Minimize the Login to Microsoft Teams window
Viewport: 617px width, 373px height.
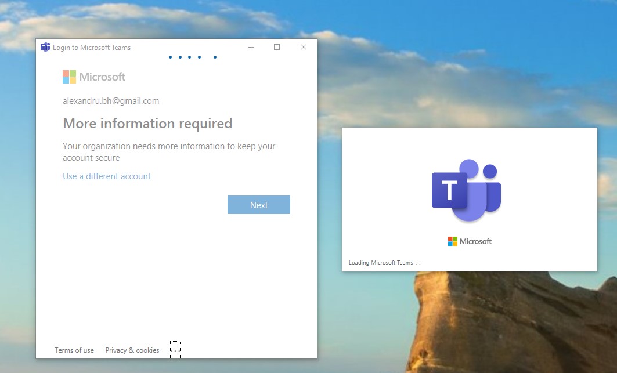(x=251, y=47)
